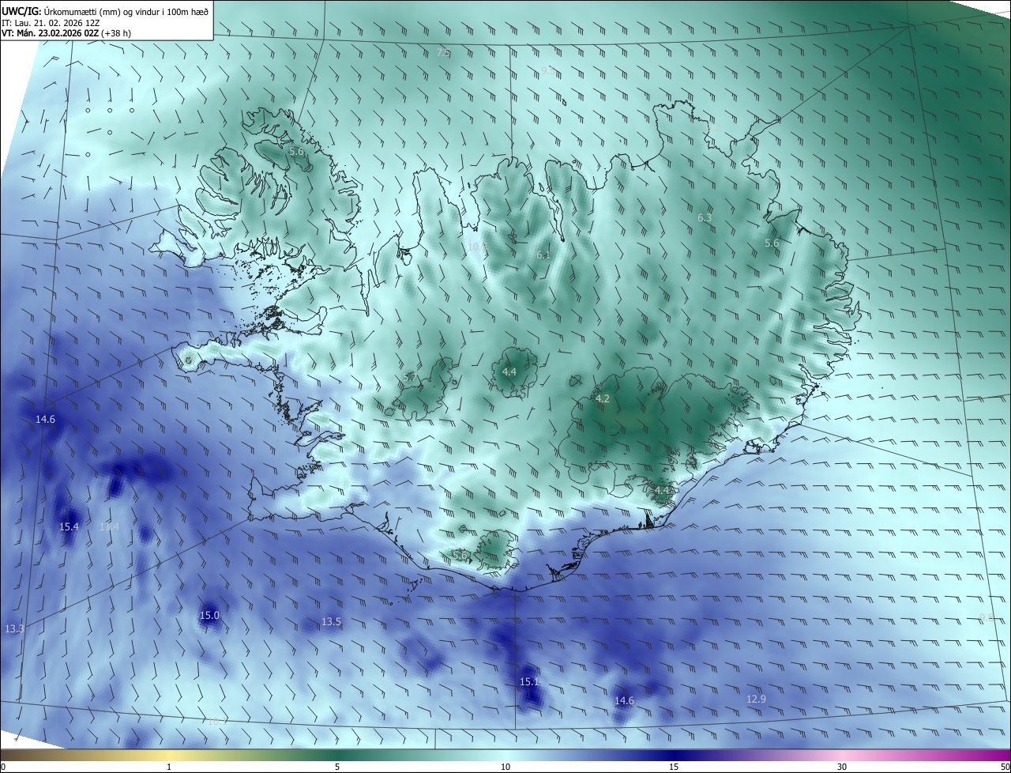Click the '15.1' value label over the southern sea
This screenshot has height=773, width=1011.
pos(529,681)
